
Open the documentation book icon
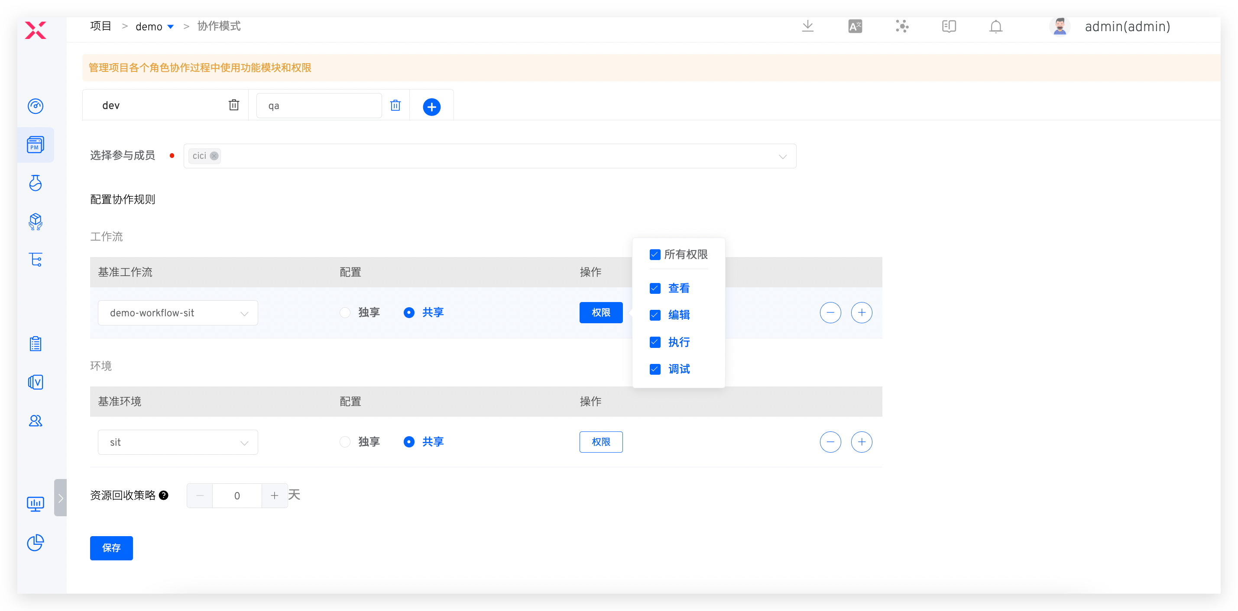pos(949,26)
